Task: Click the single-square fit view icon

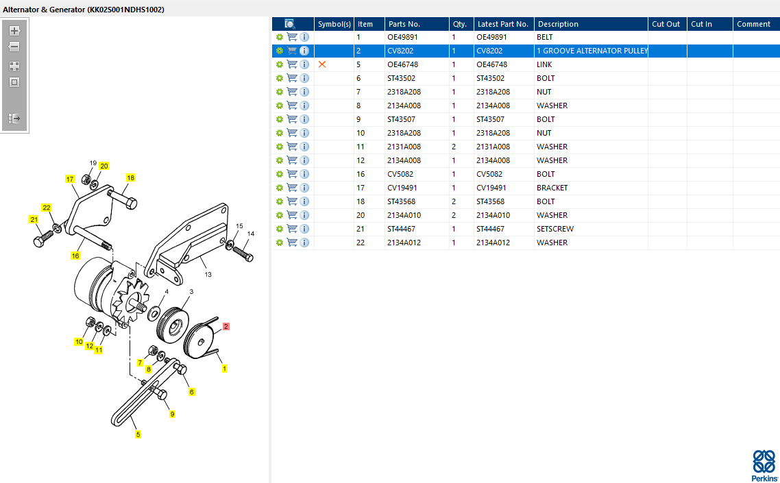Action: coord(14,82)
